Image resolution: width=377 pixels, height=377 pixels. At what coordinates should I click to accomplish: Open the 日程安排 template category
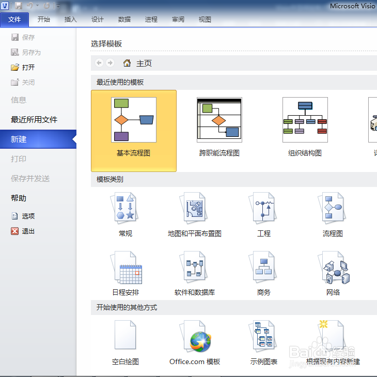click(x=125, y=273)
